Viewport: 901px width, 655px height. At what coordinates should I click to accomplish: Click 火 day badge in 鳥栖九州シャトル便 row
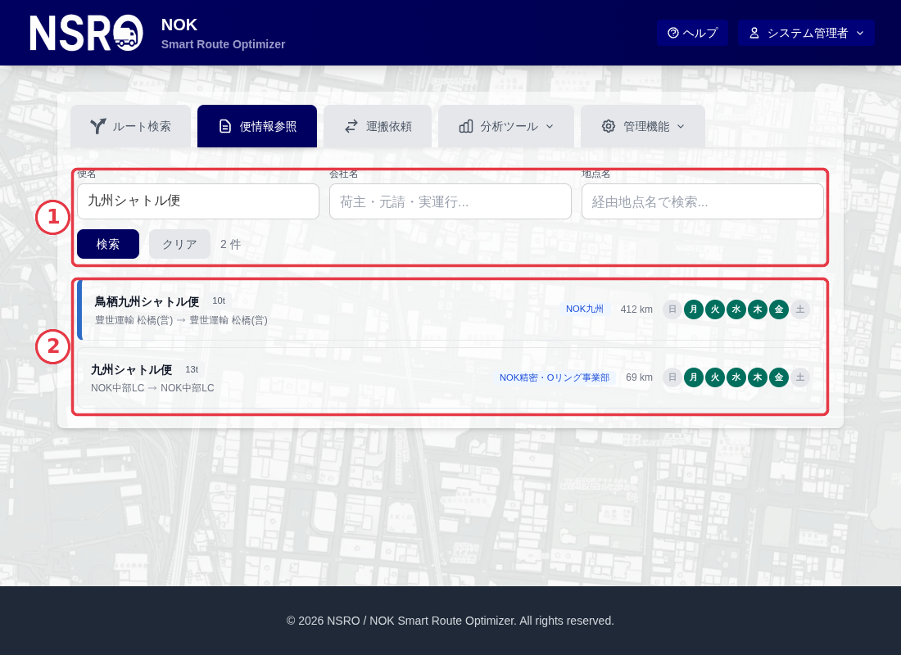(x=715, y=309)
